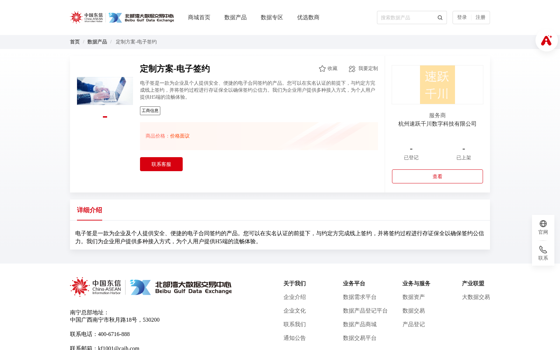Click the footer Beibu Gulf Data Exchange logo

[181, 287]
